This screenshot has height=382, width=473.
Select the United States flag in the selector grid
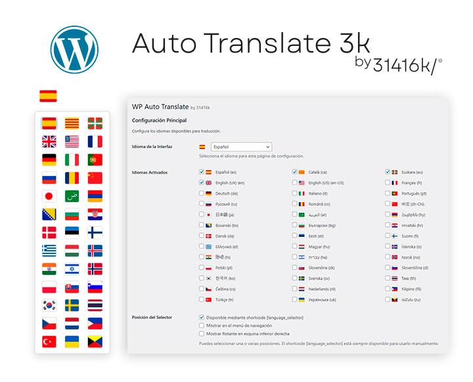pyautogui.click(x=72, y=141)
